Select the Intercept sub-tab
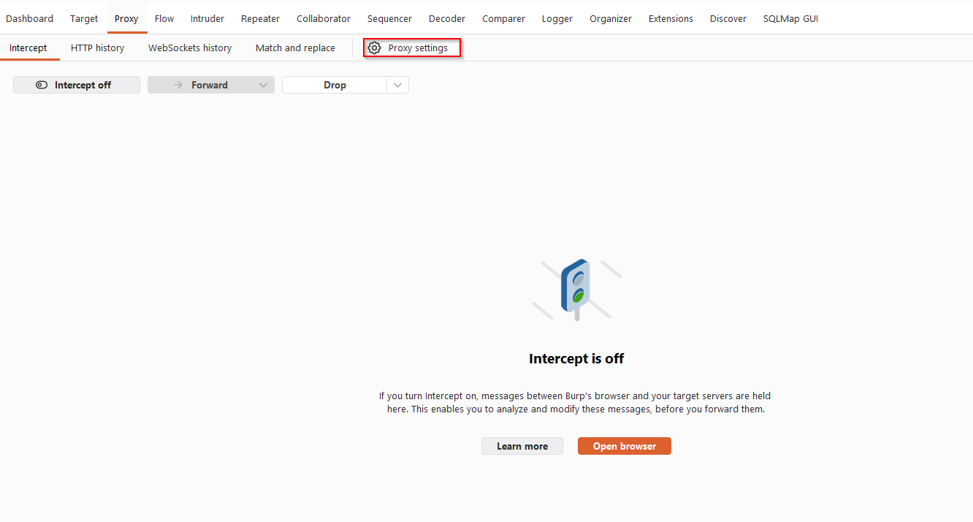The width and height of the screenshot is (973, 522). coord(28,48)
